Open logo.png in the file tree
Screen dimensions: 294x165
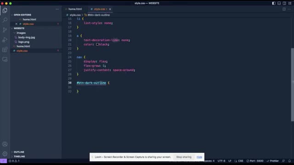tap(24, 42)
